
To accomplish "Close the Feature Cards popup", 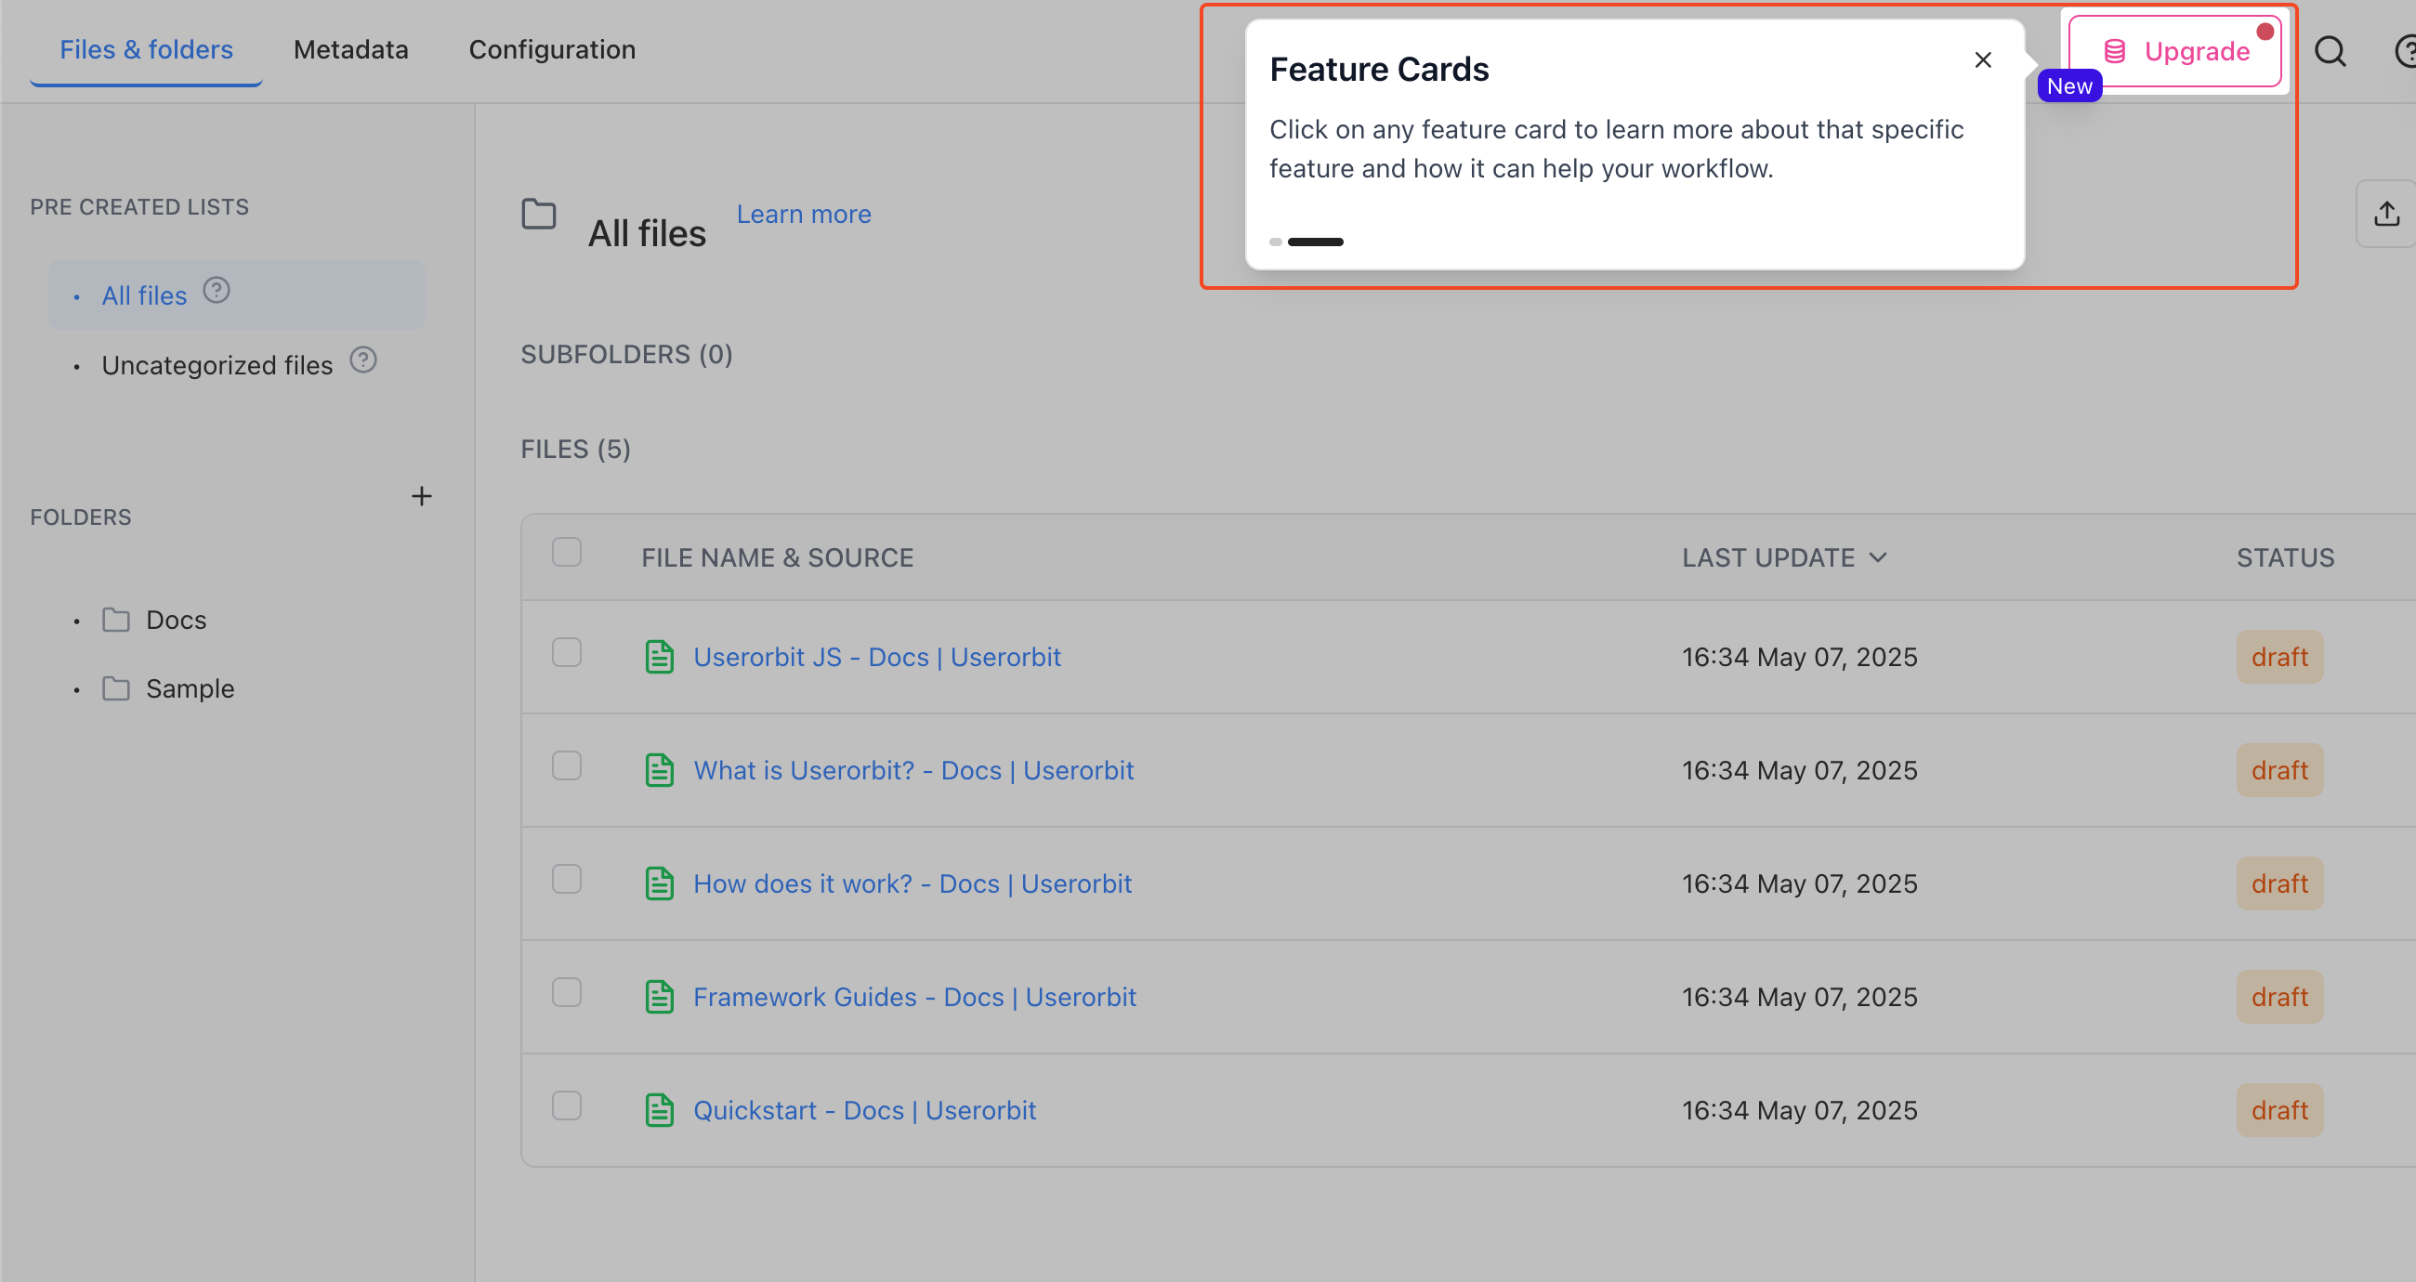I will 1983,61.
